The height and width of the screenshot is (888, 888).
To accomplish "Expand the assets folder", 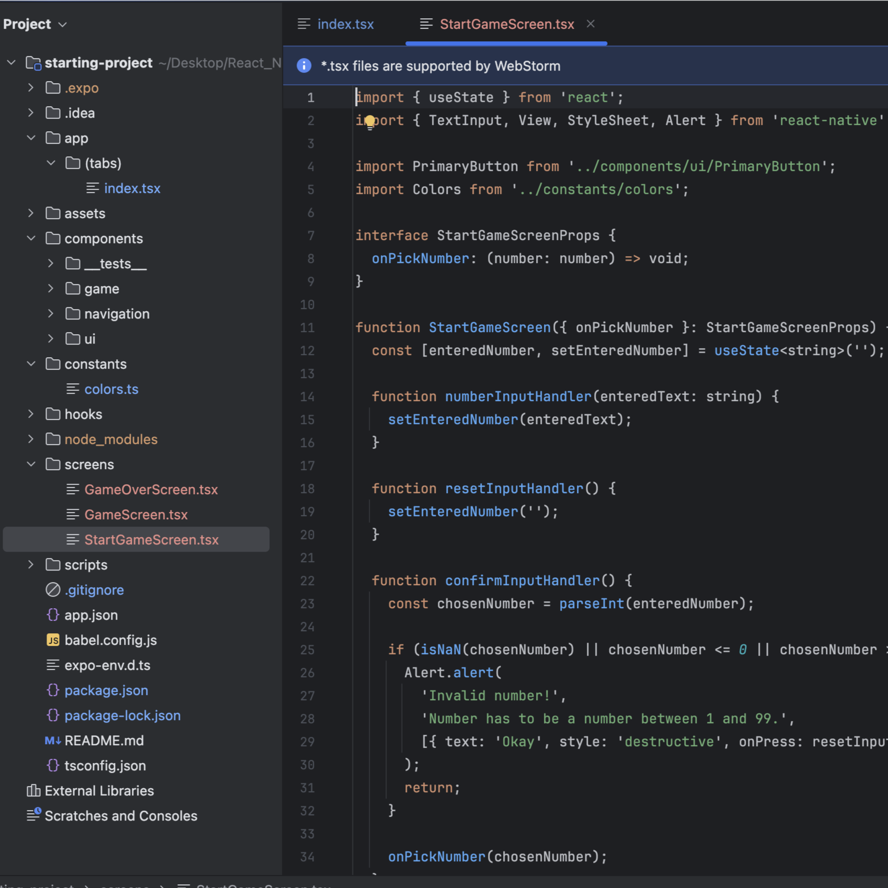I will (x=31, y=213).
